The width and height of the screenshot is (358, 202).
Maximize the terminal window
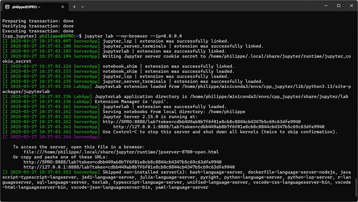(339, 6)
